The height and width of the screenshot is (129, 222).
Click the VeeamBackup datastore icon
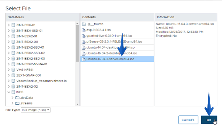[x=13, y=81]
